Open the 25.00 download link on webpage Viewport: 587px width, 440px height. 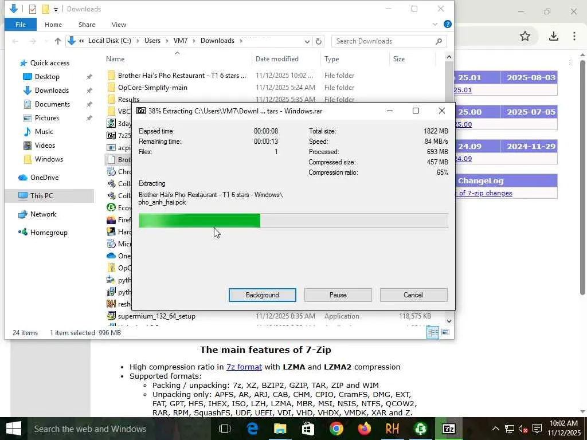pos(463,124)
